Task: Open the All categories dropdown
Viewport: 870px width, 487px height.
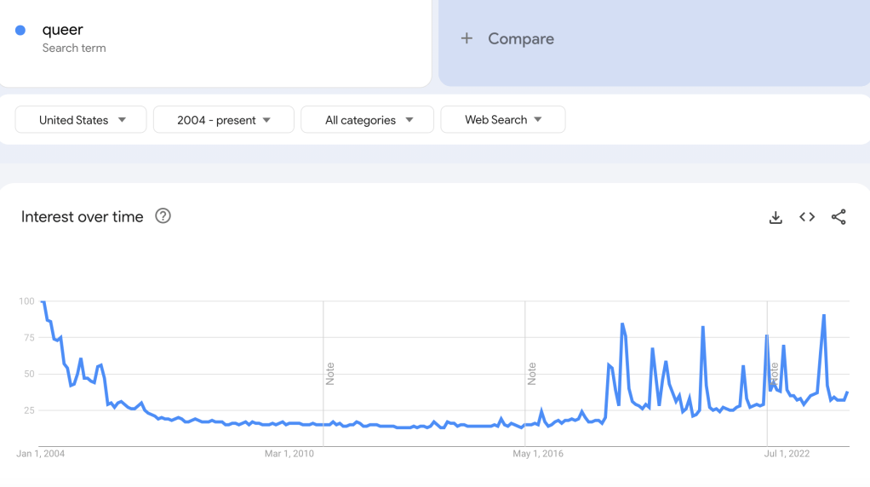Action: pyautogui.click(x=368, y=120)
